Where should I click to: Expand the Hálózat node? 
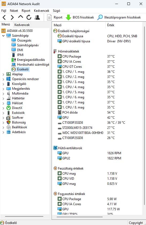[x=3, y=103]
